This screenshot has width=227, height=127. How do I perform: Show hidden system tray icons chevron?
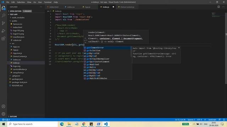(x=194, y=124)
